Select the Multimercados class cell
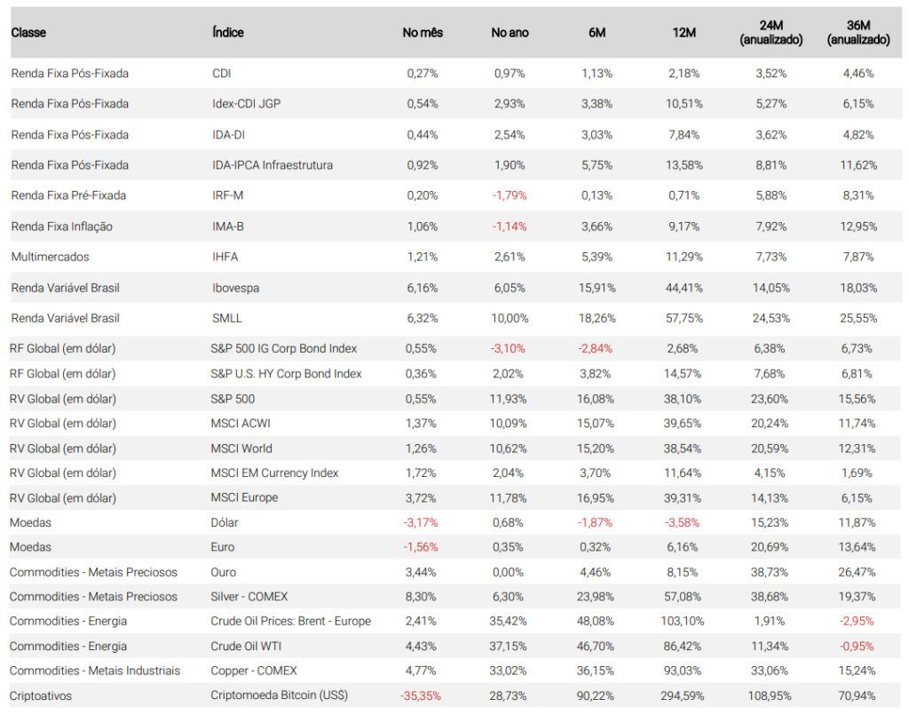 pos(50,257)
